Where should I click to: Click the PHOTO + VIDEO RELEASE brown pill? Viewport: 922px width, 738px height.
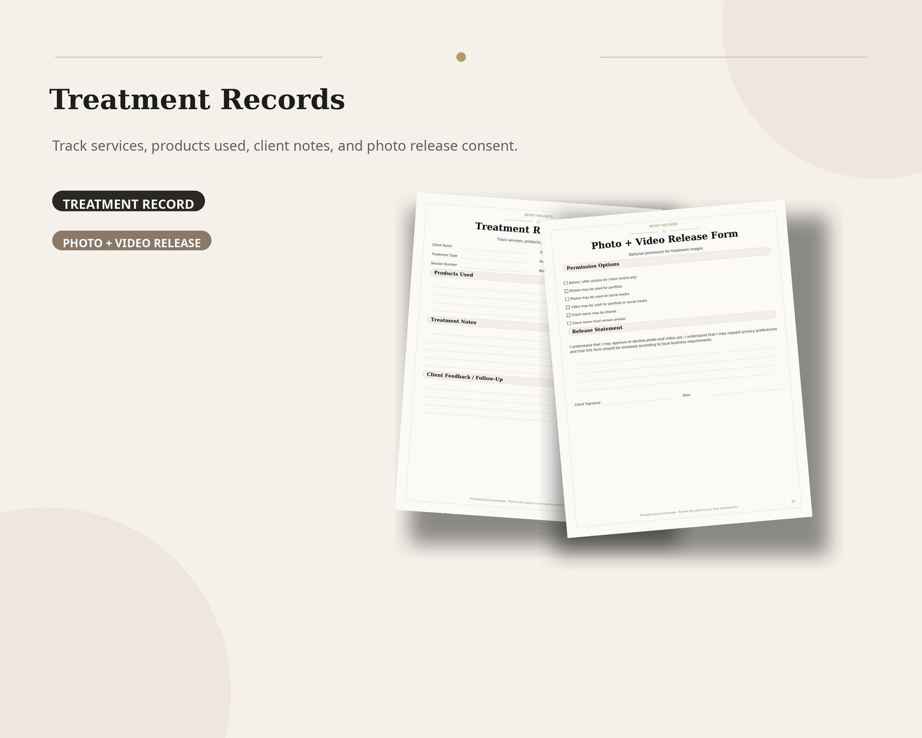coord(131,241)
